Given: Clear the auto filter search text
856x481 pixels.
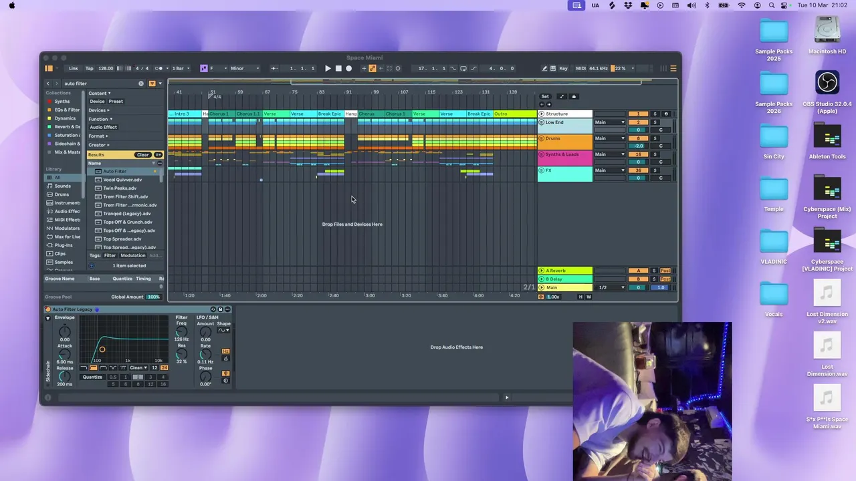Looking at the screenshot, I should pos(141,84).
